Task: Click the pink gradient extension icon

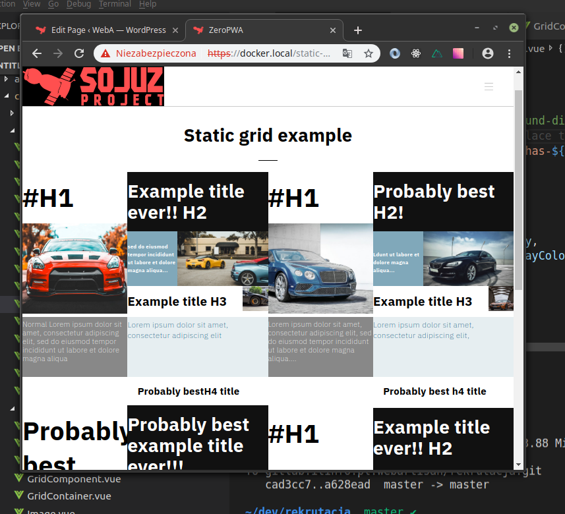Action: coord(458,53)
